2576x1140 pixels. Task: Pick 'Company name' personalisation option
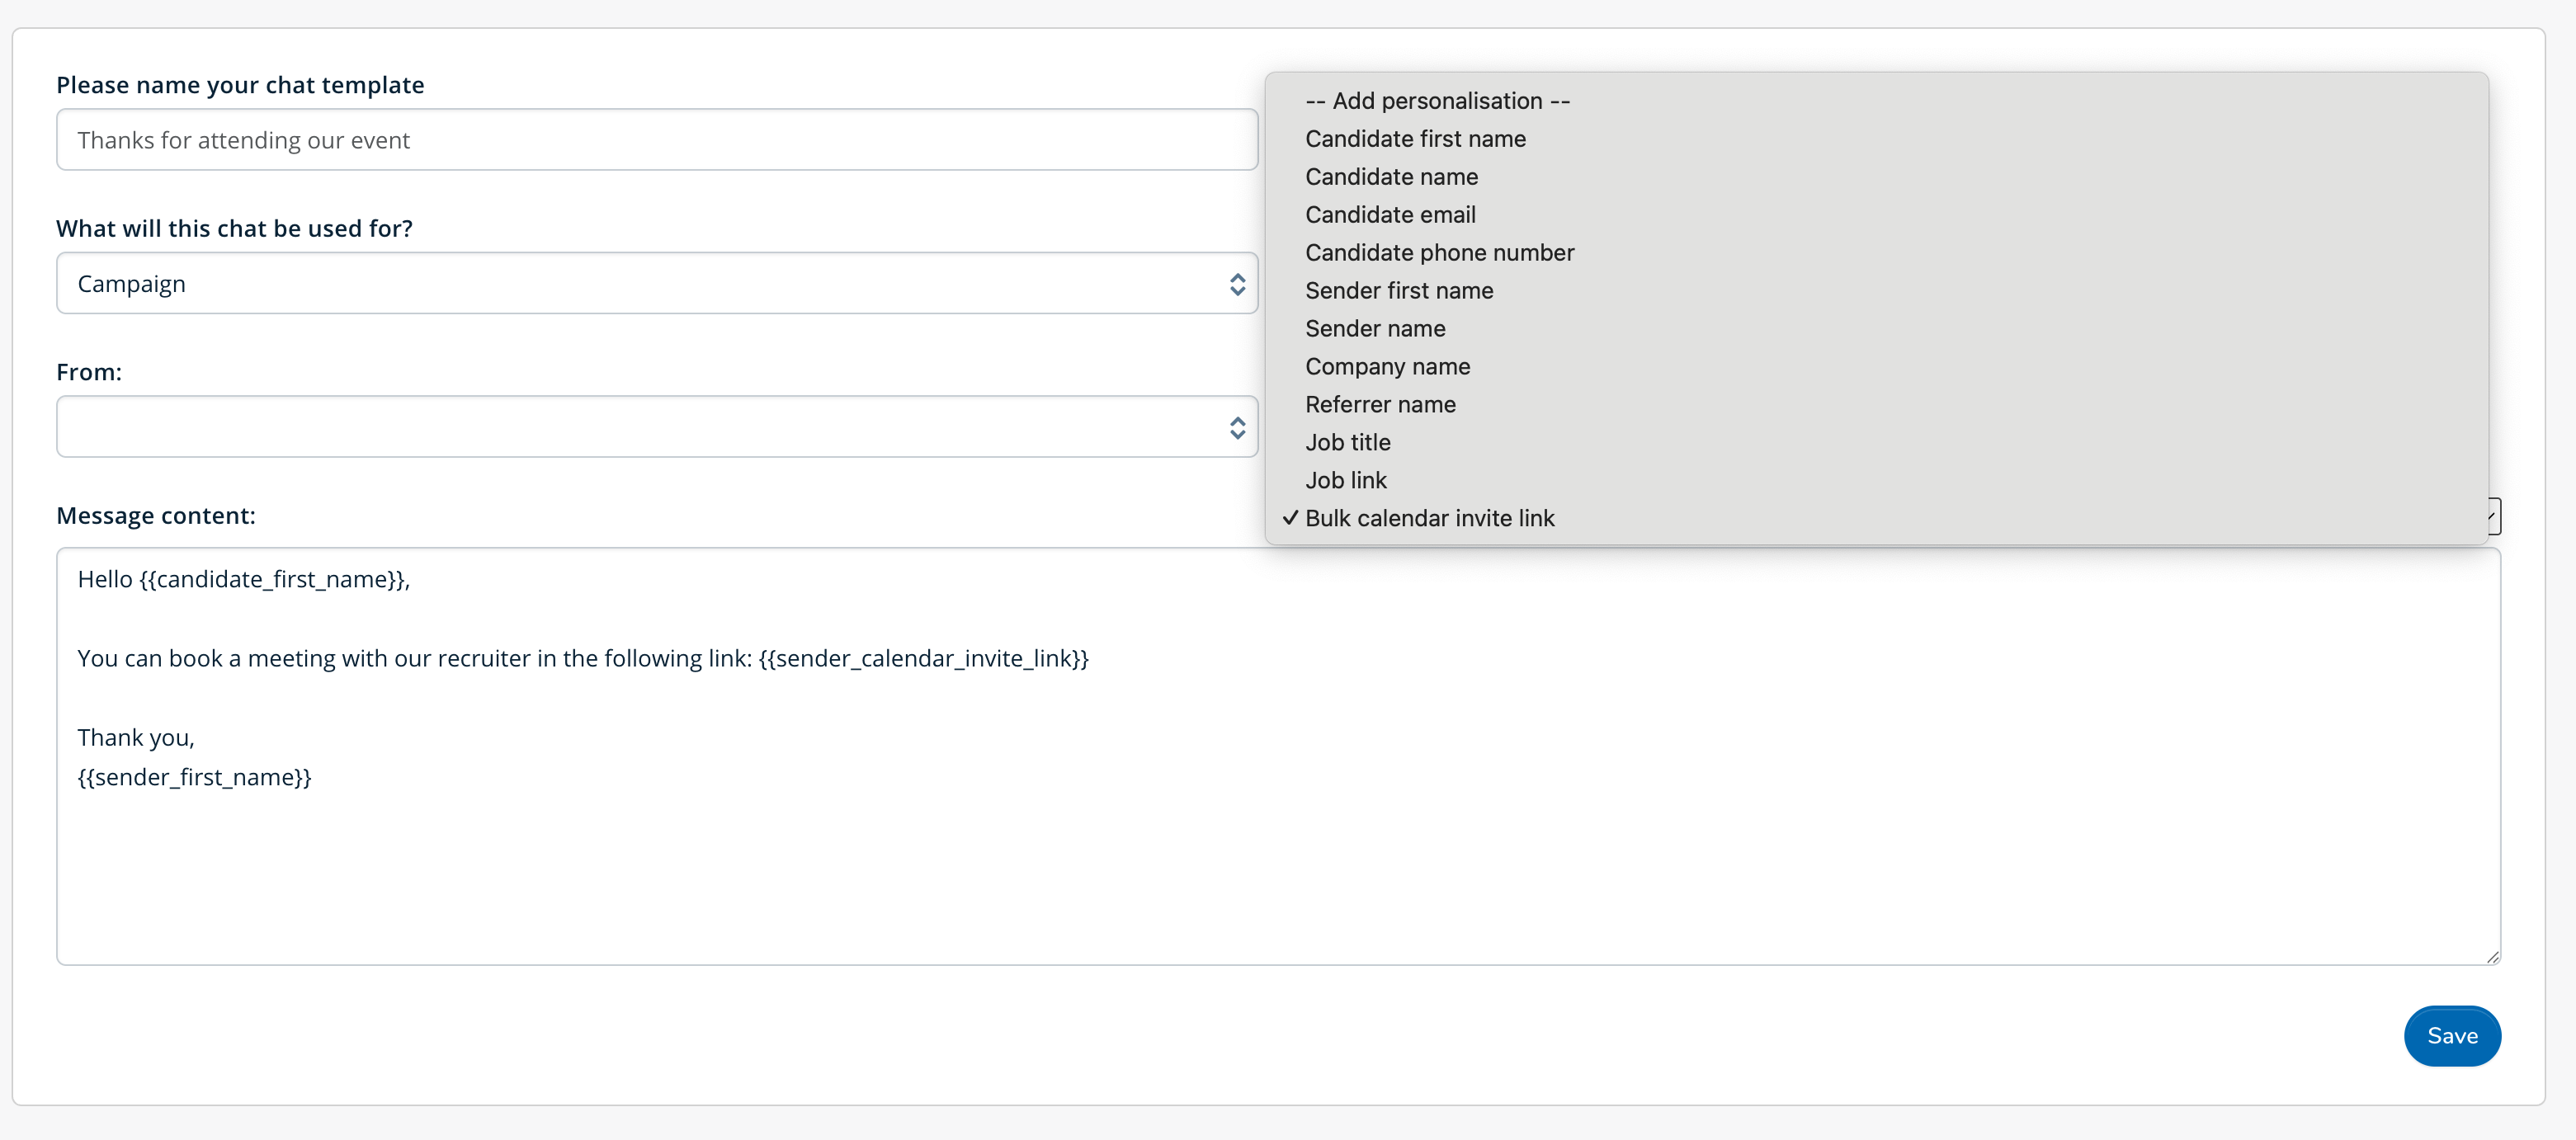pyautogui.click(x=1387, y=367)
